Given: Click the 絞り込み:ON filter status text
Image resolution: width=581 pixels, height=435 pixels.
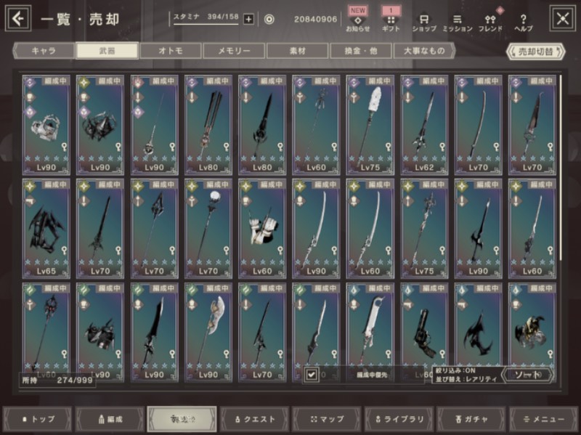Looking at the screenshot, I should (456, 370).
